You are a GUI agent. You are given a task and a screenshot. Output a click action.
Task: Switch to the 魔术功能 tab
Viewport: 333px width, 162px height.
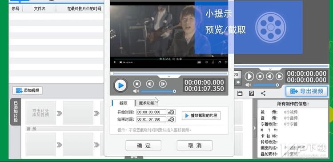click(147, 103)
